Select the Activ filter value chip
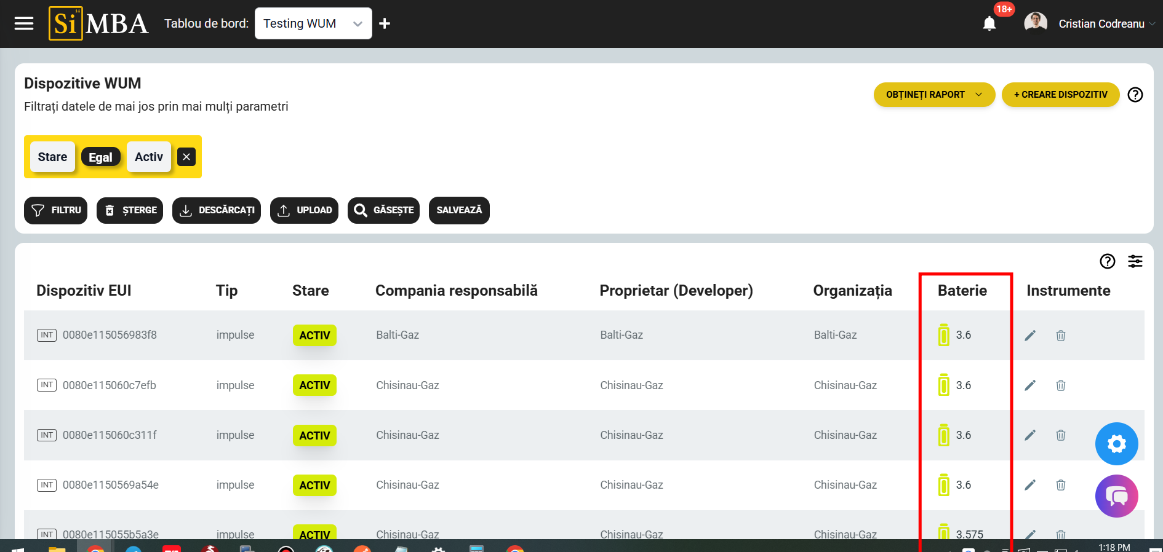 click(x=149, y=157)
